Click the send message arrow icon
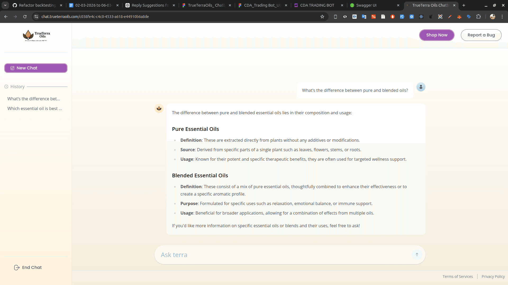The image size is (508, 285). pos(417,255)
